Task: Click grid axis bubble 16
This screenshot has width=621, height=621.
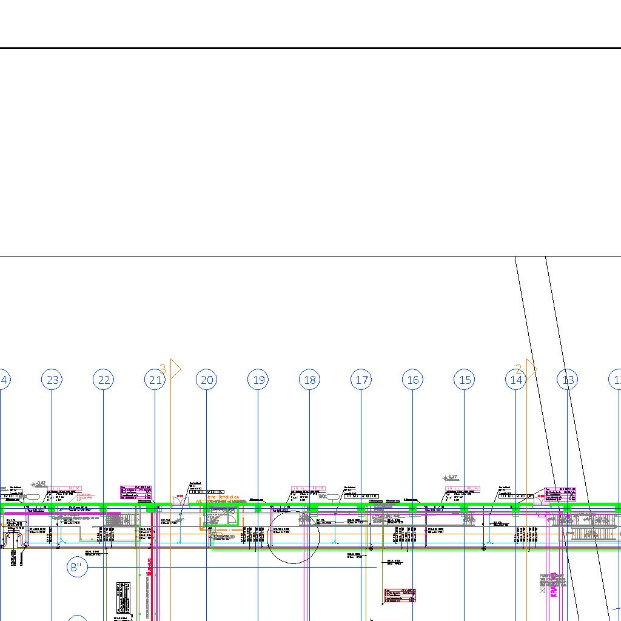Action: pos(413,380)
